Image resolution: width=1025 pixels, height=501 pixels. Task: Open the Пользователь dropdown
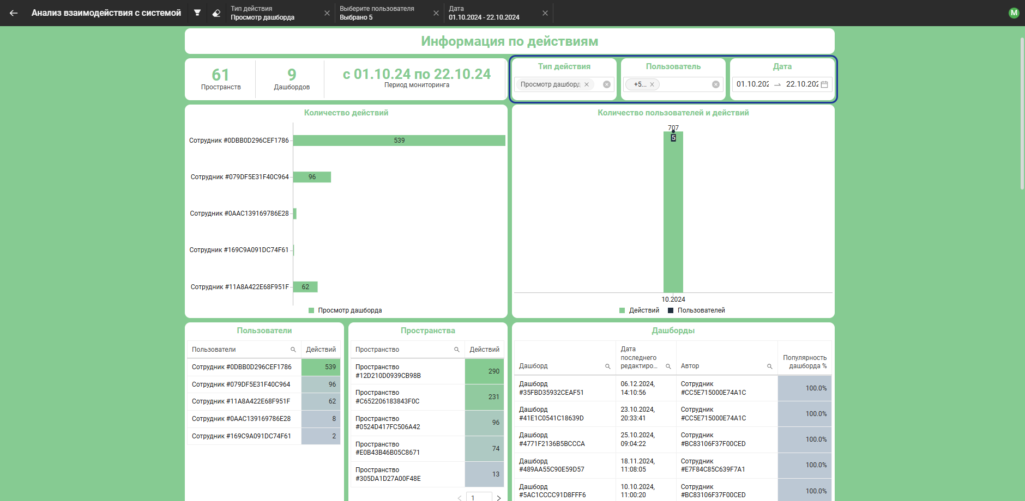[673, 84]
